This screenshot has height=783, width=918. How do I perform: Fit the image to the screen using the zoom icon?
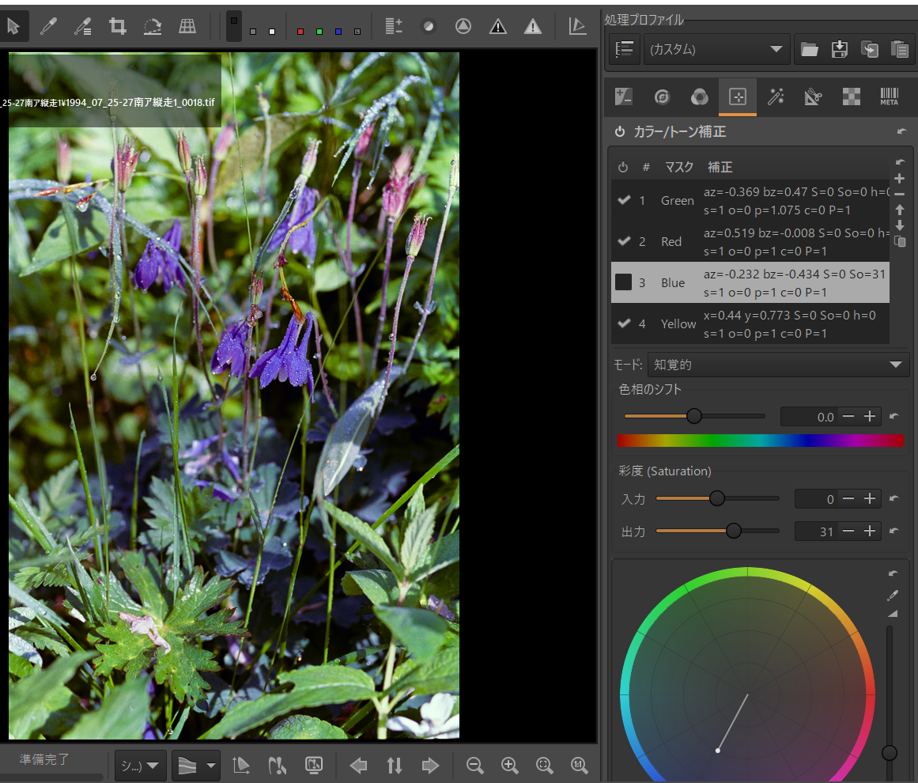[545, 765]
